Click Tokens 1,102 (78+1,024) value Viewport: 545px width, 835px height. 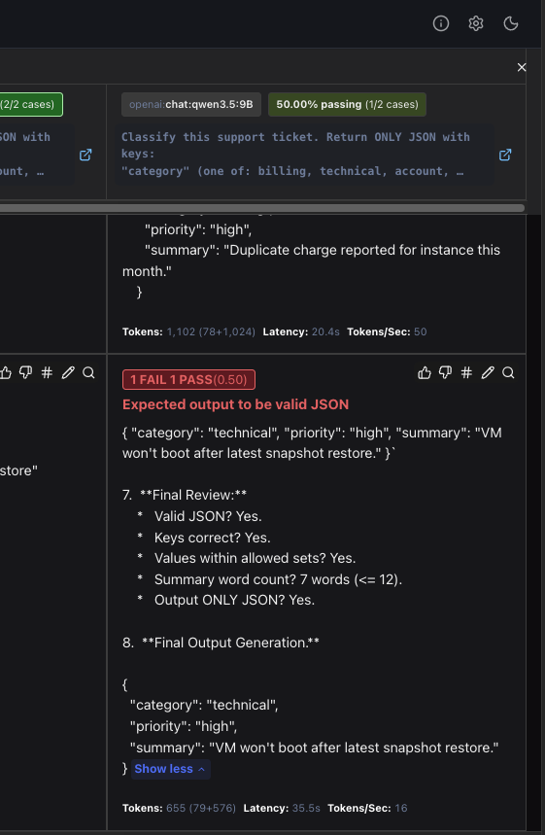(x=211, y=331)
